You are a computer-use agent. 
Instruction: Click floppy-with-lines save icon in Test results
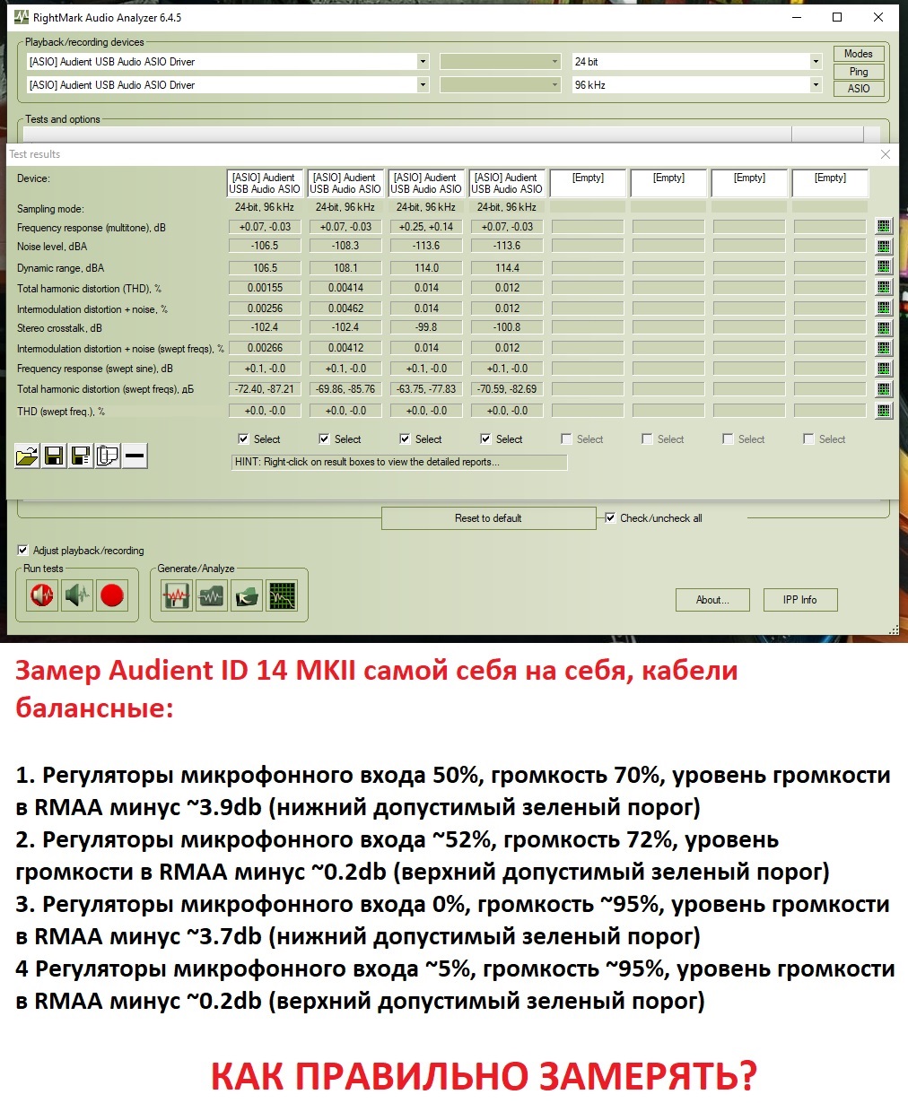(x=81, y=456)
